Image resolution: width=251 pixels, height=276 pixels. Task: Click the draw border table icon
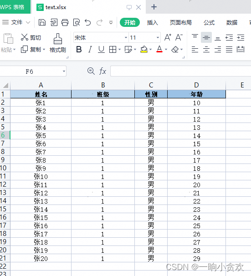click(128, 50)
